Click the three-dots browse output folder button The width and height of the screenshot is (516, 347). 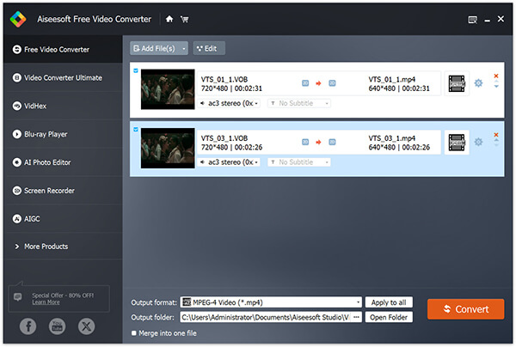pyautogui.click(x=356, y=317)
